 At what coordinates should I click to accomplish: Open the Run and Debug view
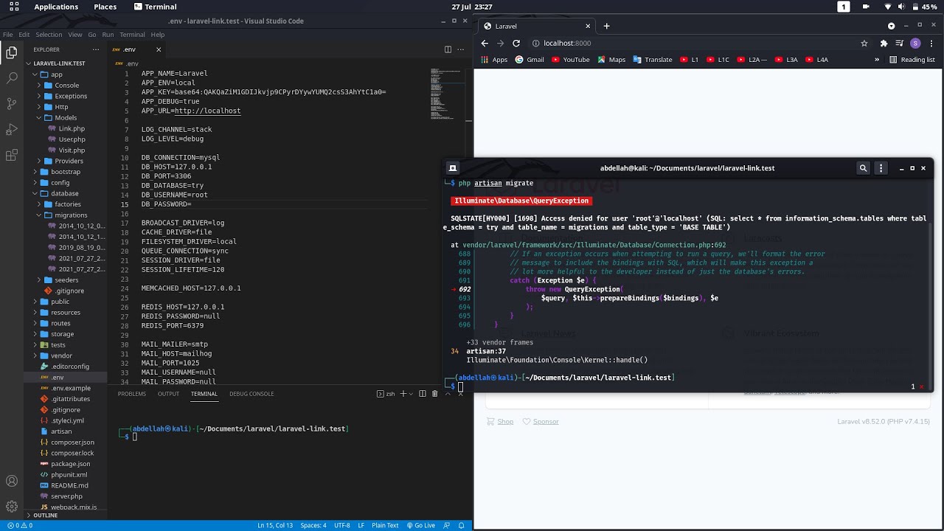tap(12, 130)
